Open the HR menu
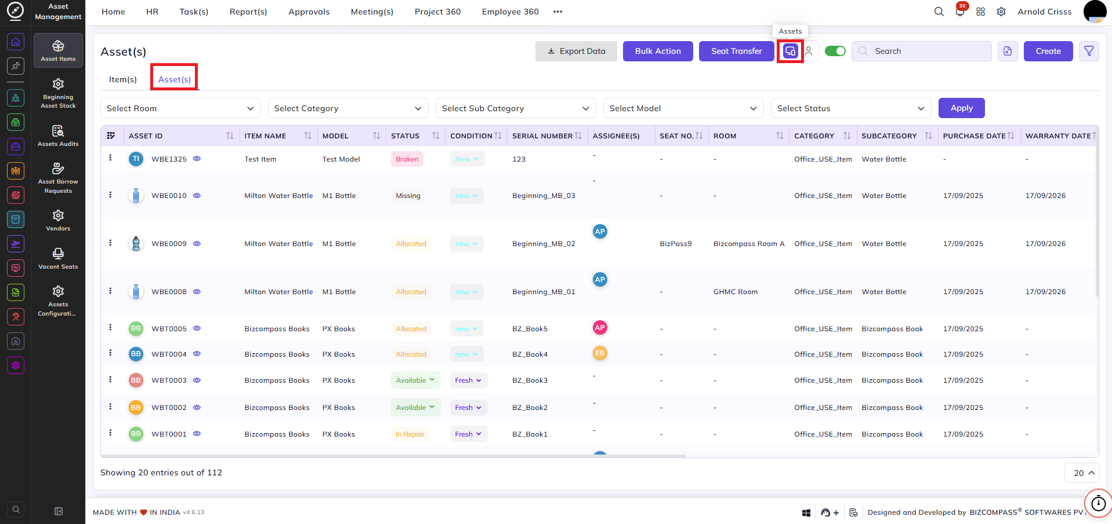Image resolution: width=1112 pixels, height=524 pixels. coord(152,12)
